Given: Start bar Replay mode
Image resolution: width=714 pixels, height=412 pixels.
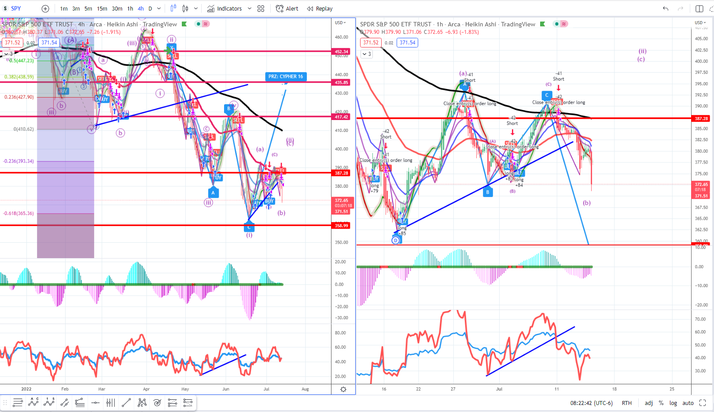Looking at the screenshot, I should coord(320,8).
